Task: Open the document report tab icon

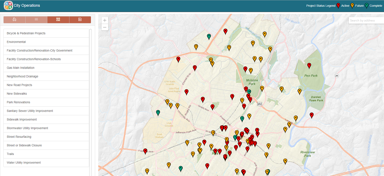Action: [x=80, y=20]
